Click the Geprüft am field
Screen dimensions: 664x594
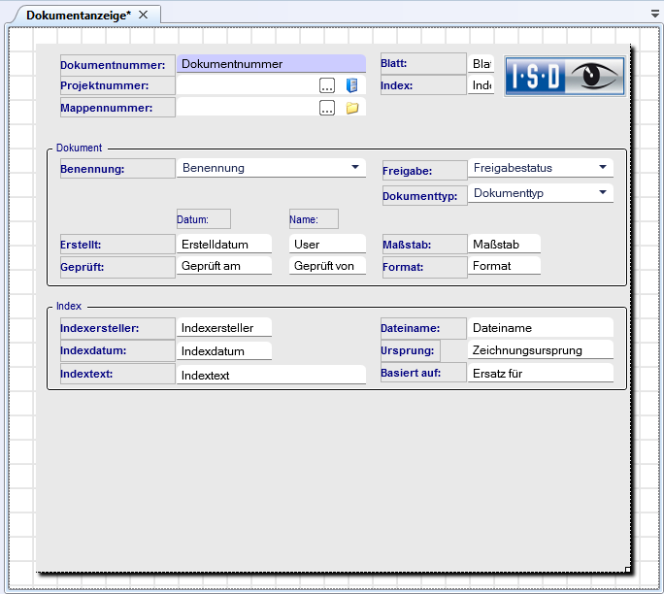pyautogui.click(x=224, y=266)
